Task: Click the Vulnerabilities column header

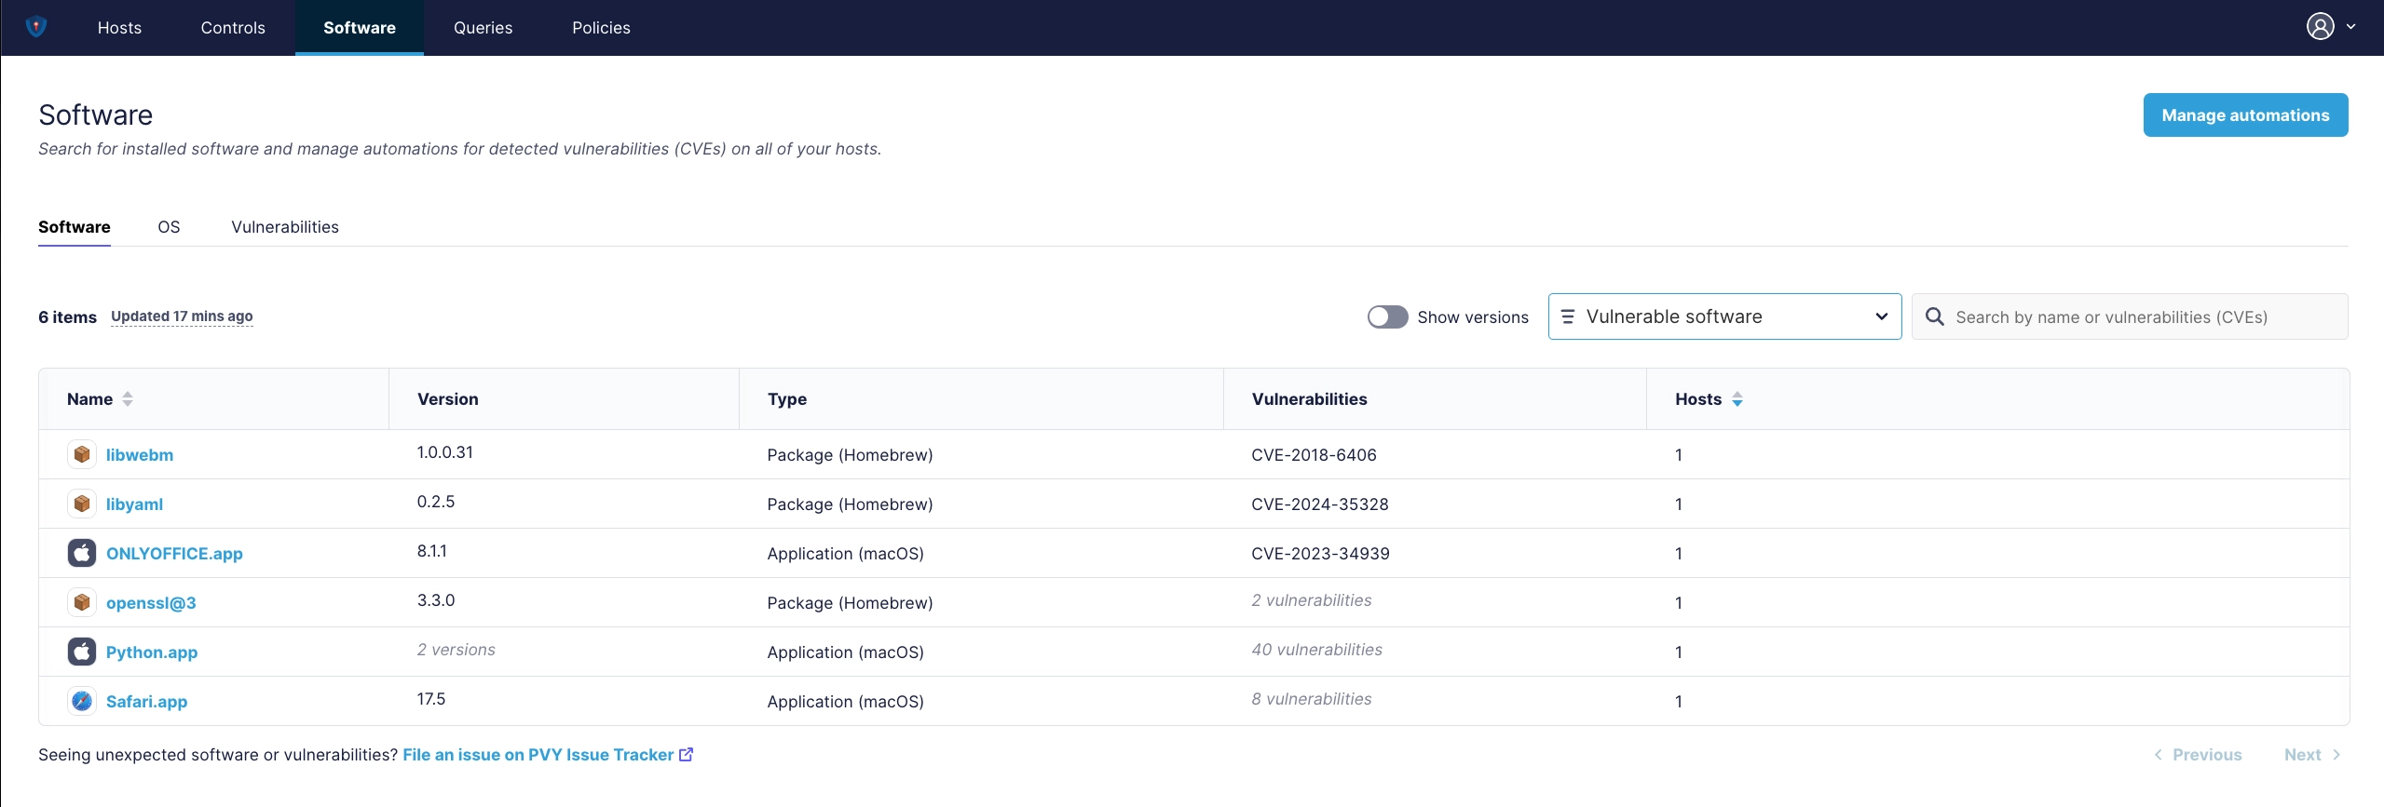Action: [1309, 398]
